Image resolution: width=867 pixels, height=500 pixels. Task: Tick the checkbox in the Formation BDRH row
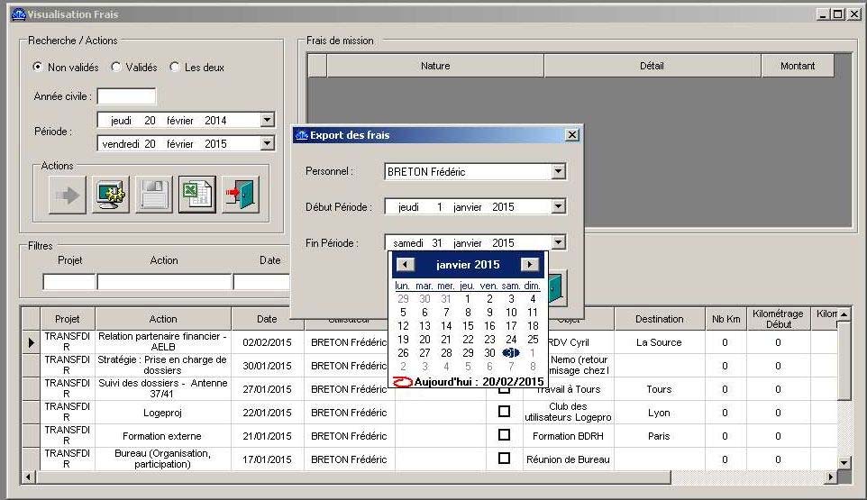tap(504, 436)
